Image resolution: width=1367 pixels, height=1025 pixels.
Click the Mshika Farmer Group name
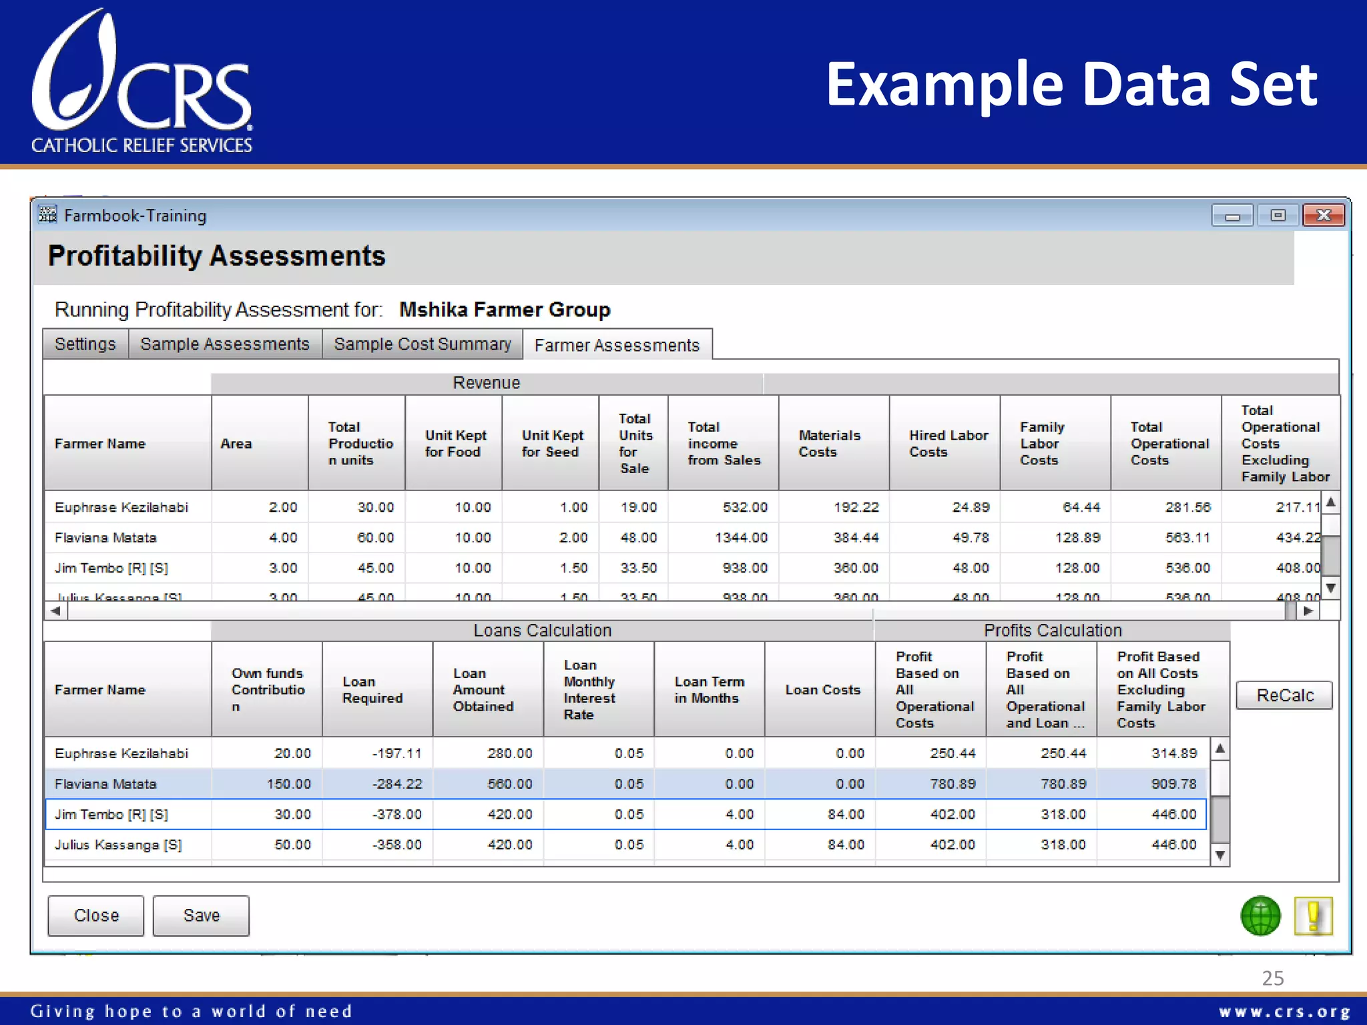tap(505, 310)
